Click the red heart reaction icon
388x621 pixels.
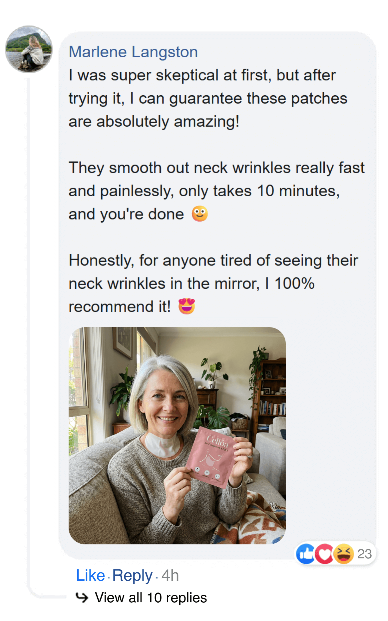point(324,554)
